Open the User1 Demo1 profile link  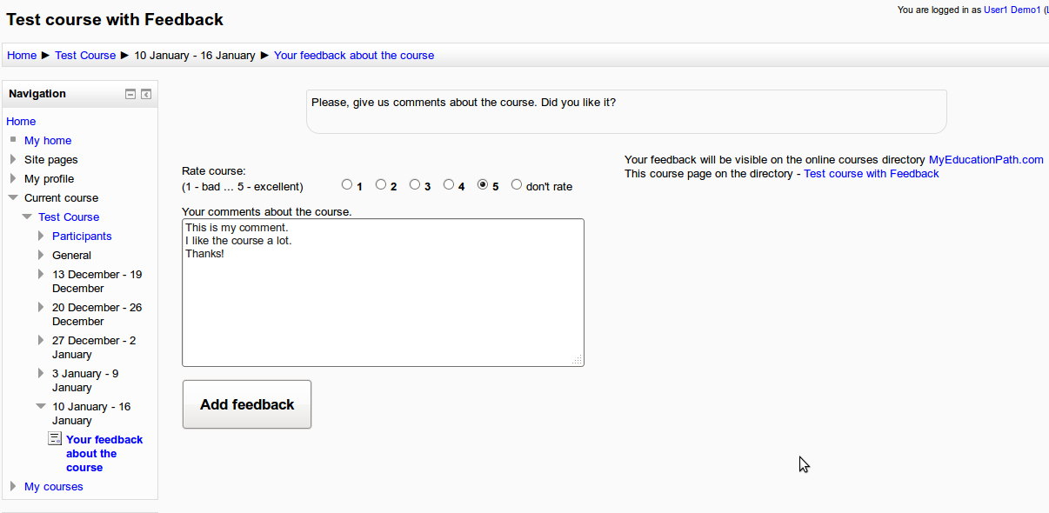click(x=1012, y=10)
